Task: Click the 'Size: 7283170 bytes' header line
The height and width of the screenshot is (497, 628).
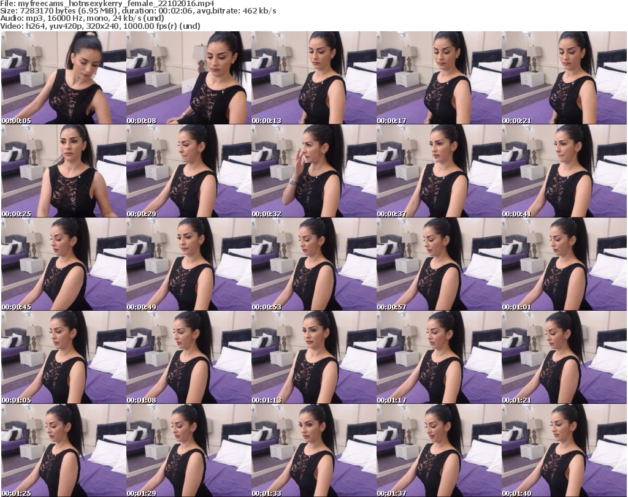Action: pyautogui.click(x=138, y=11)
